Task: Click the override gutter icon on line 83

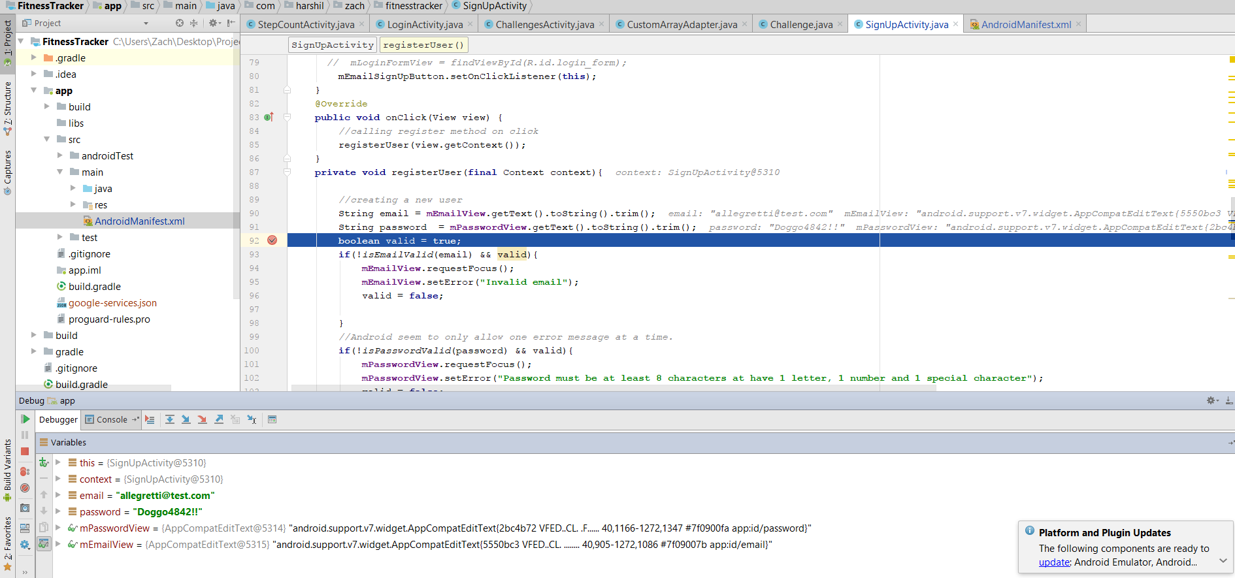Action: (269, 118)
